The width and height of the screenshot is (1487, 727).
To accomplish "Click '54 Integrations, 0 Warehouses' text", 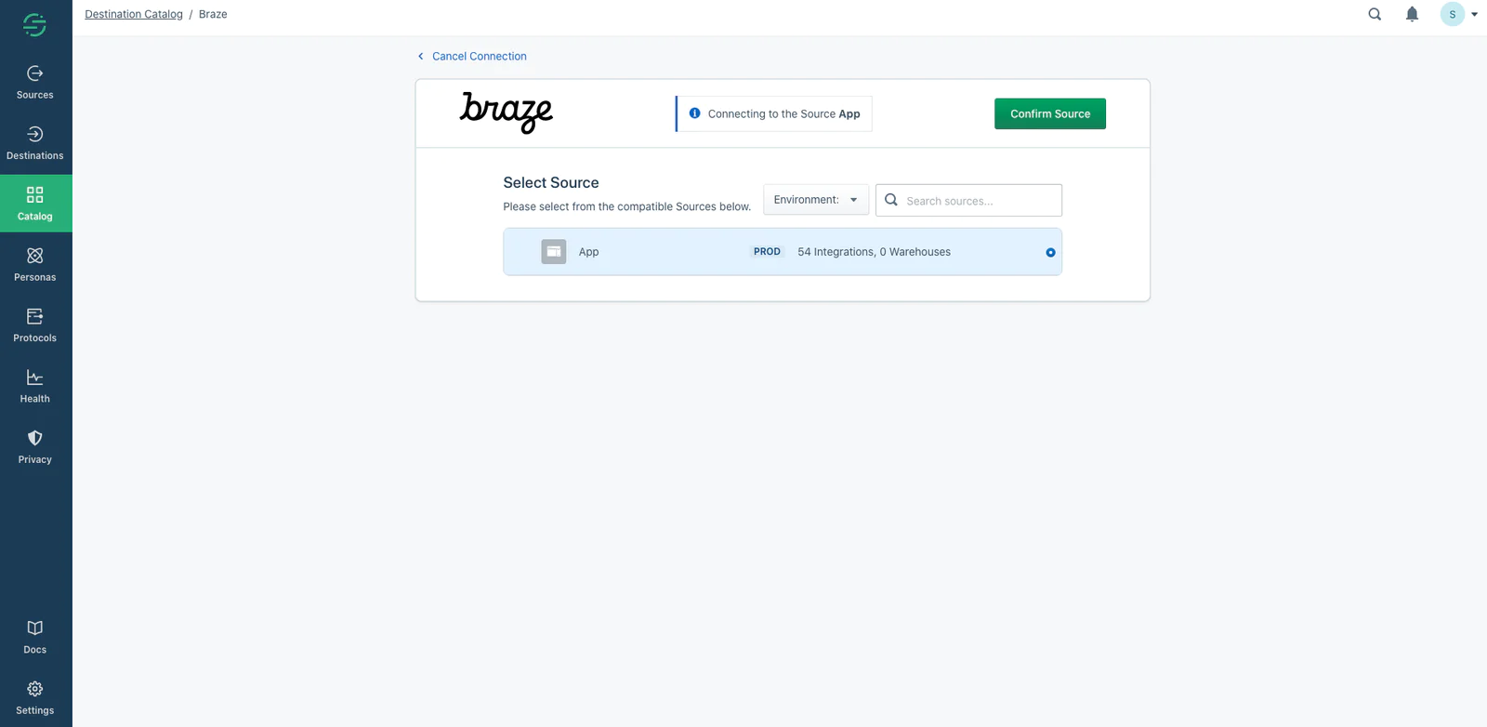I will point(874,252).
